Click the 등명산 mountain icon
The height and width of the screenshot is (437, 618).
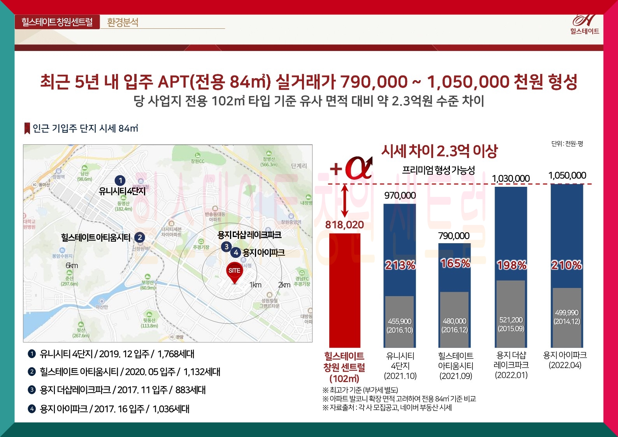click(x=123, y=198)
